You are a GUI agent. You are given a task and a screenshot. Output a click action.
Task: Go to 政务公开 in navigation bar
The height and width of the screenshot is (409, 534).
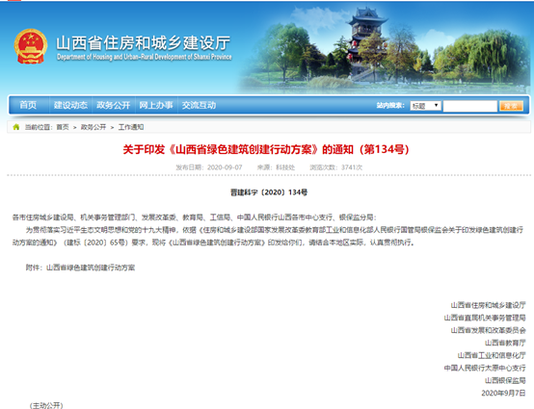pos(114,105)
